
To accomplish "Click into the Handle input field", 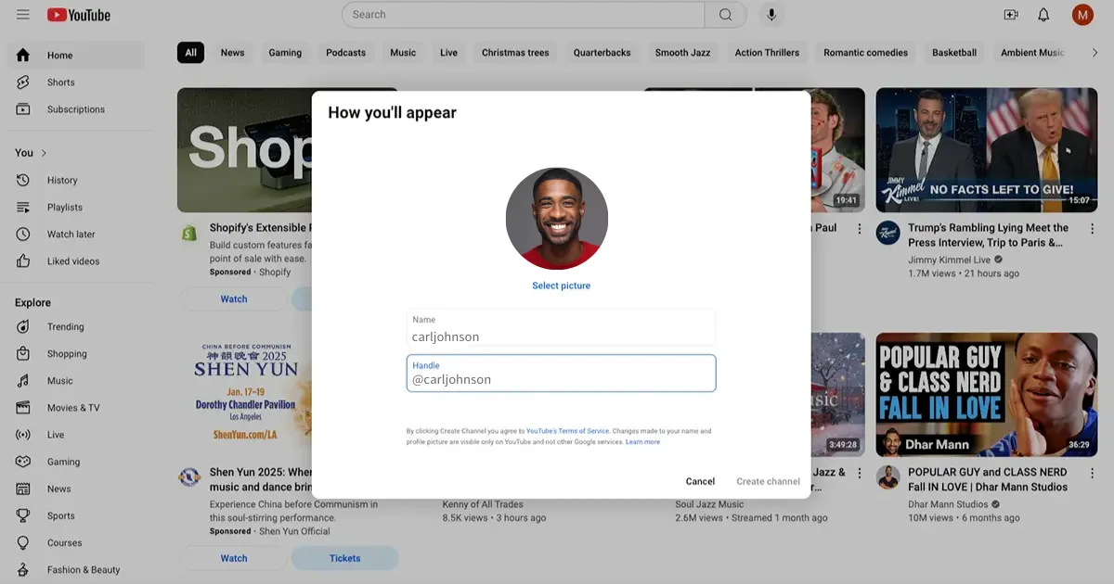I will (561, 379).
